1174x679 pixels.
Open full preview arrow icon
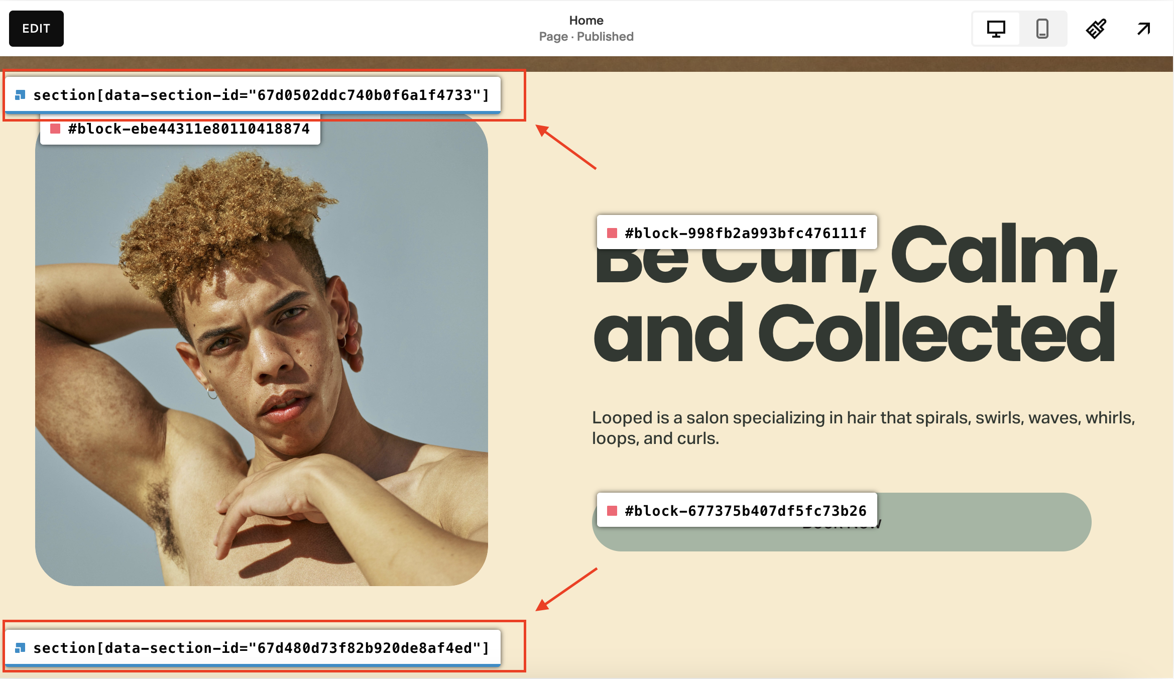(1143, 29)
